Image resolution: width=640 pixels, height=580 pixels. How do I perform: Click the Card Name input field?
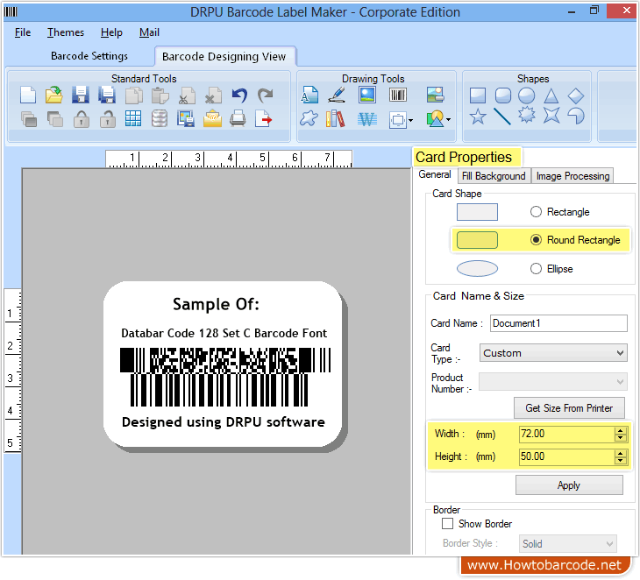tap(558, 323)
